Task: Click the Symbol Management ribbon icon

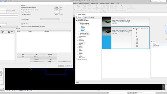Action: coord(122,6)
